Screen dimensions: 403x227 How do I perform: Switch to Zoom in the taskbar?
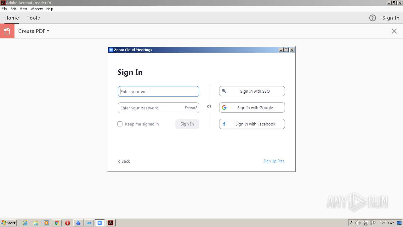click(x=100, y=223)
